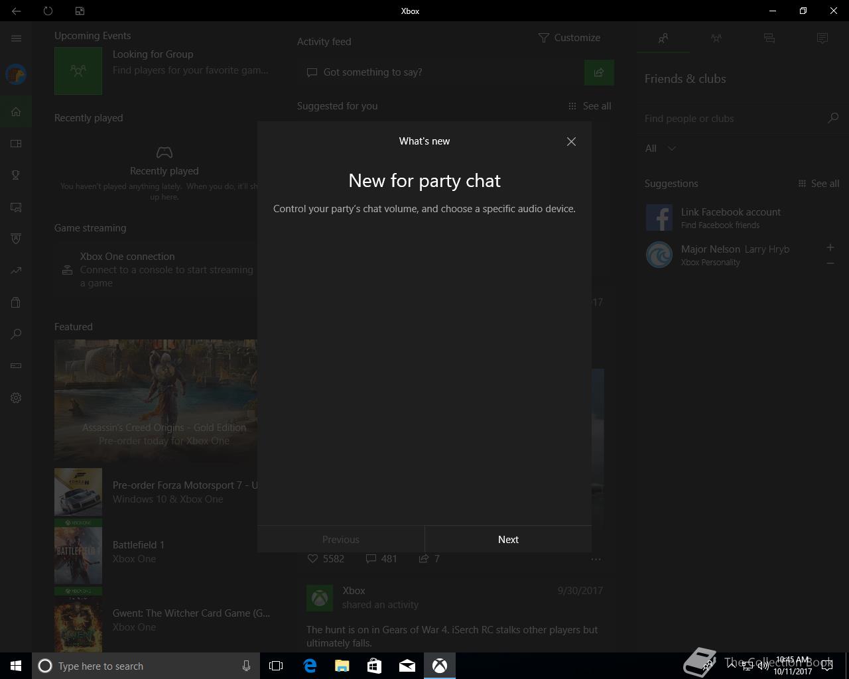The height and width of the screenshot is (679, 849).
Task: Customize the activity feed
Action: [x=569, y=38]
